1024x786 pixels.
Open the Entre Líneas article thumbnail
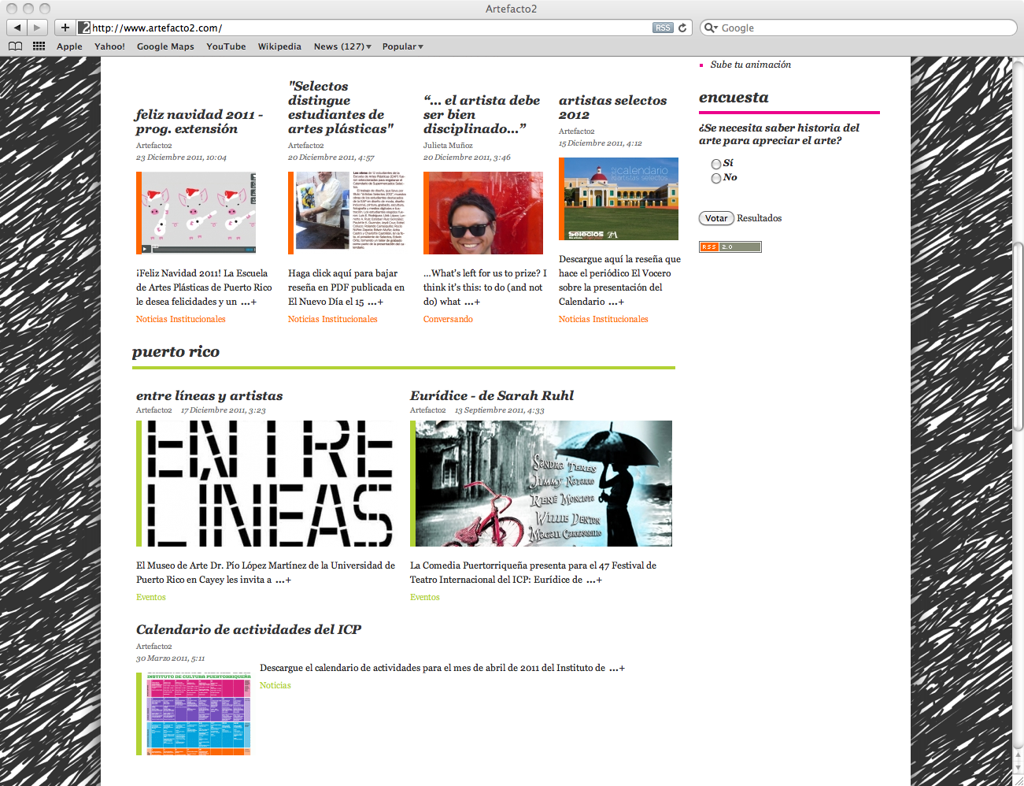(268, 484)
